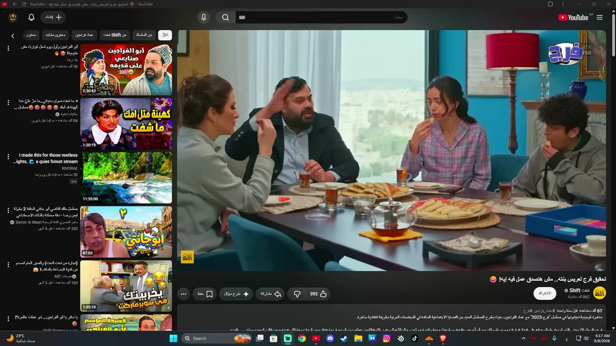
Task: Open the يخربيتك هي سوبرماركت 1:55:19 thumbnail
Action: 126,286
